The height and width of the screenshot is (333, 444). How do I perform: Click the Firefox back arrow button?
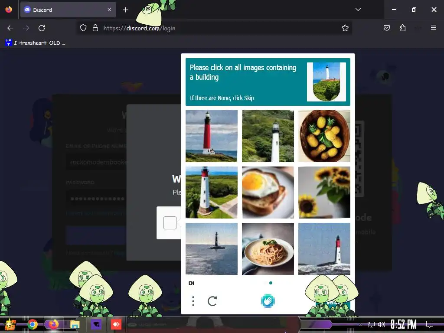pos(10,28)
